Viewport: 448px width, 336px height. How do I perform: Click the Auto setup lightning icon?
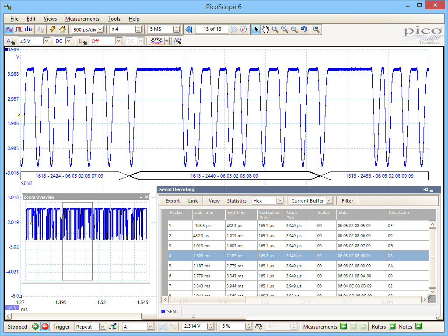click(53, 29)
